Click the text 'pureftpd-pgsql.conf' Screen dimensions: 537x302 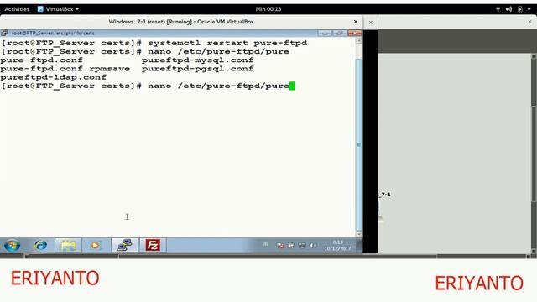point(198,69)
